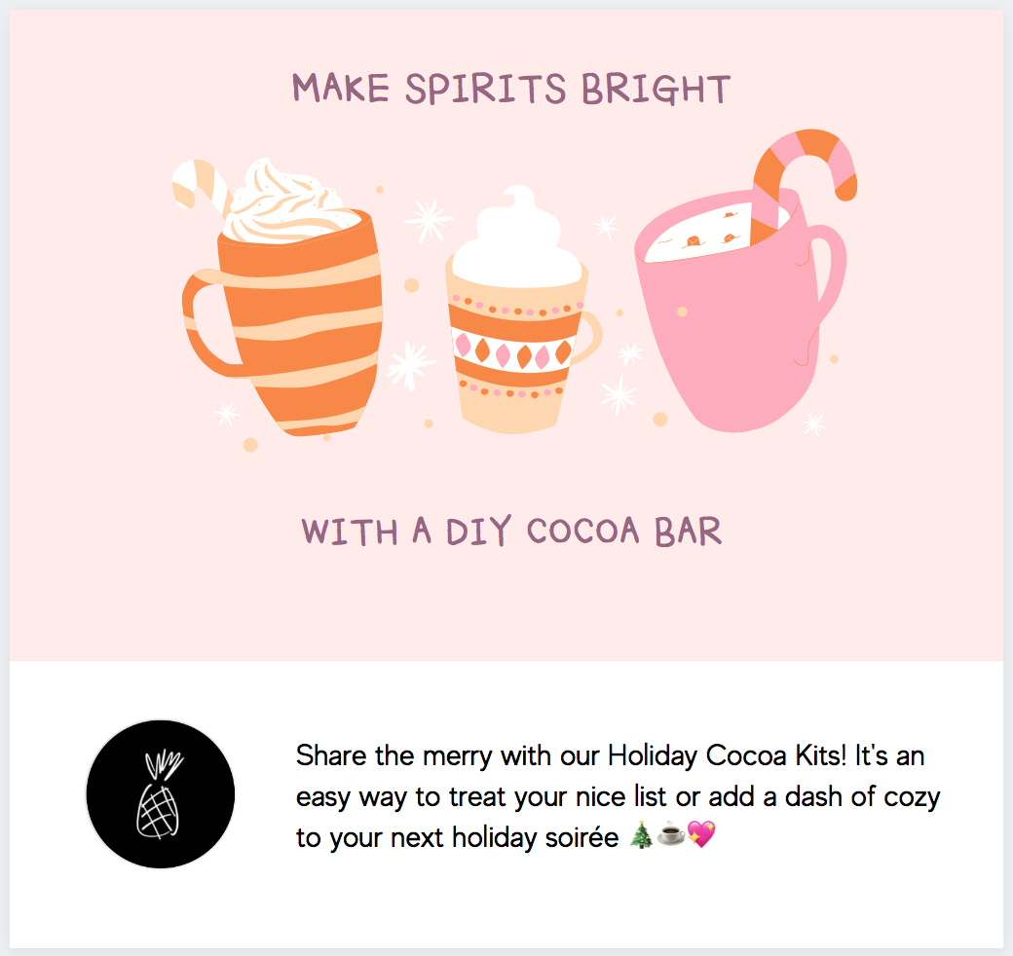
Task: Click the white post caption area background
Action: 506,804
